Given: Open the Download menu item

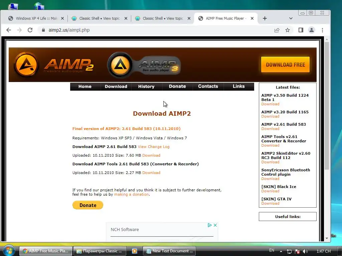Looking at the screenshot, I should point(116,86).
